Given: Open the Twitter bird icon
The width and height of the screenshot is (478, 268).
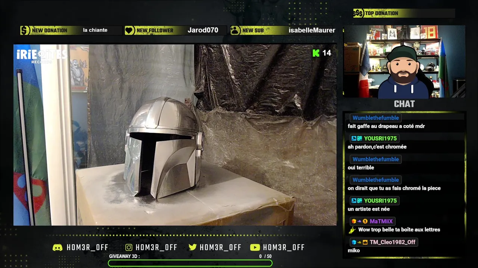Looking at the screenshot, I should click(193, 248).
